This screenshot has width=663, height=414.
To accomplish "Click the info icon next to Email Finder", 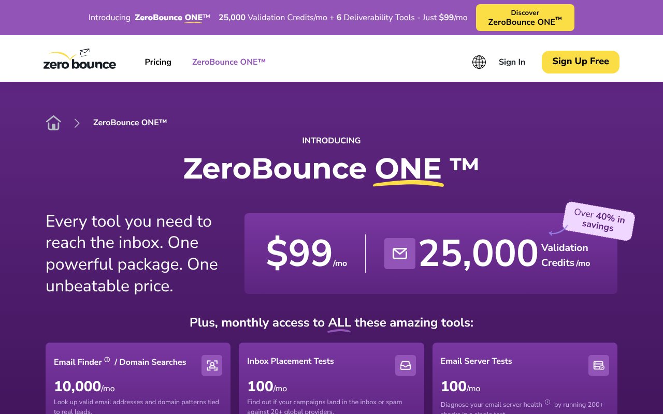I will pyautogui.click(x=107, y=359).
